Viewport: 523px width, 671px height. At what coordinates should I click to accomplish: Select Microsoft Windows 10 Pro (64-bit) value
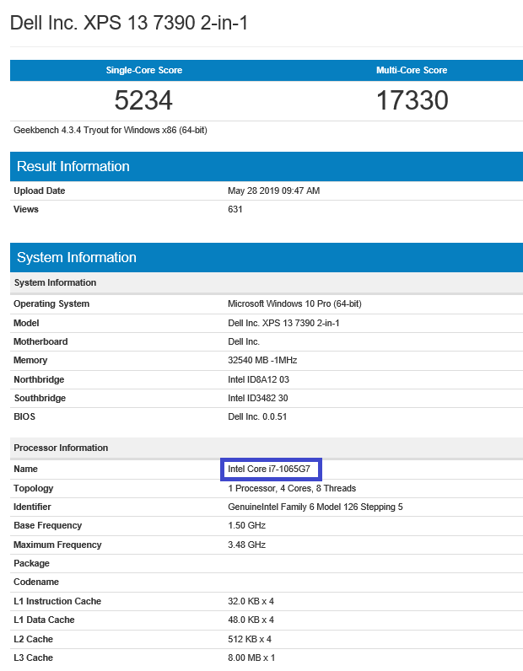coord(294,303)
